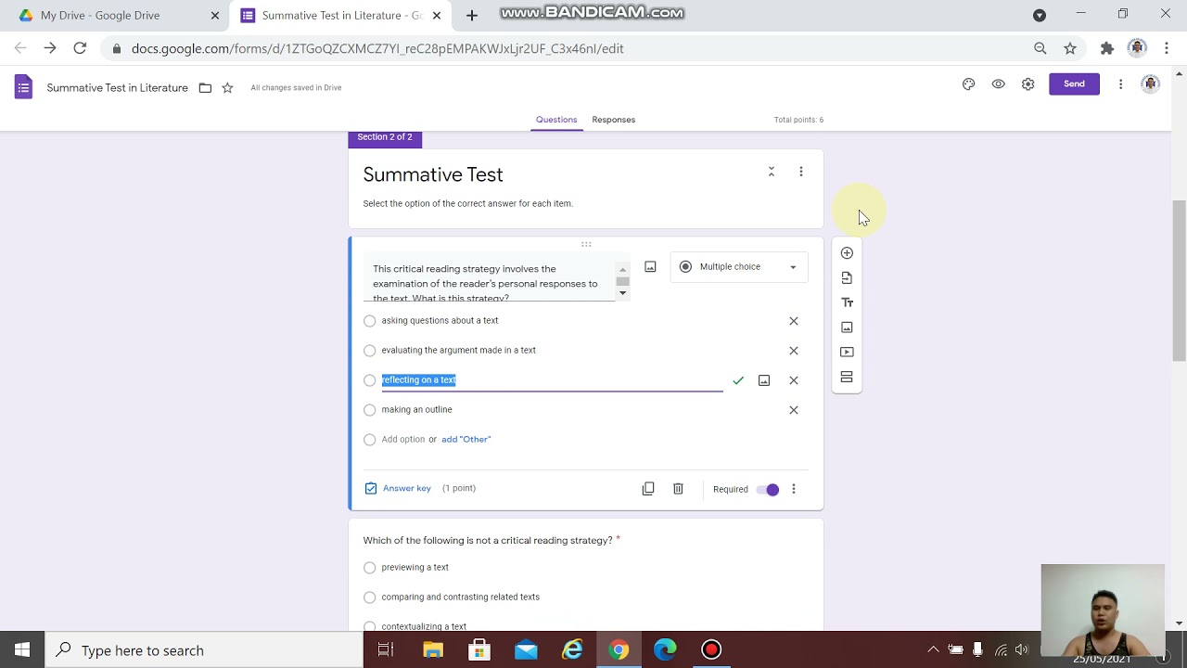1187x668 pixels.
Task: Open the form's more options menu
Action: tap(1120, 83)
